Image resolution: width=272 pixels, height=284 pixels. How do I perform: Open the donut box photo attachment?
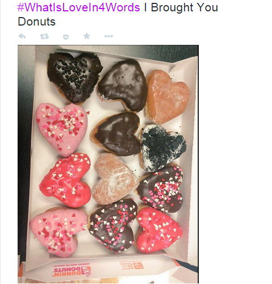pos(108,164)
